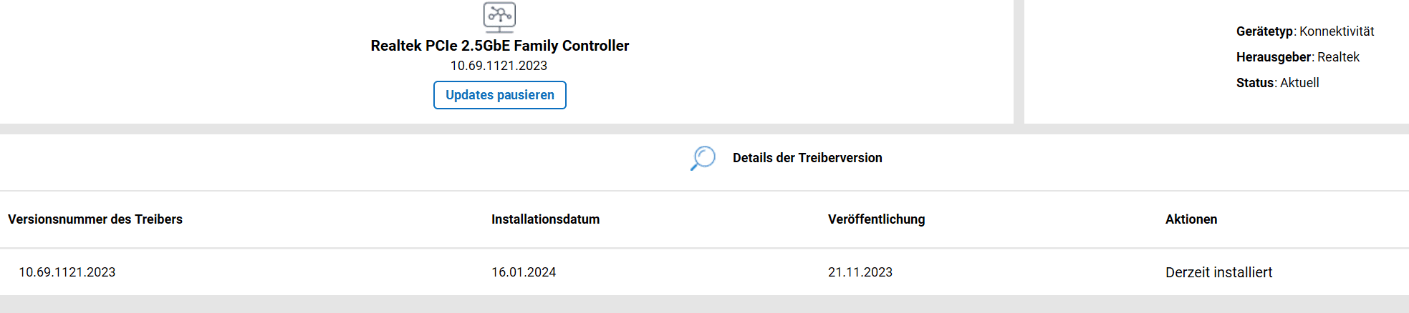This screenshot has height=313, width=1409.
Task: Click the Updates pausieren button
Action: (500, 95)
